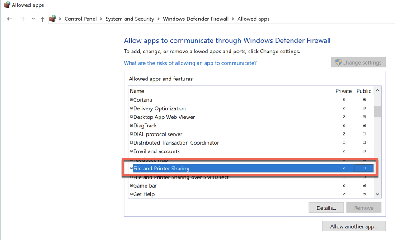Select the Email and accounts row

click(x=251, y=151)
